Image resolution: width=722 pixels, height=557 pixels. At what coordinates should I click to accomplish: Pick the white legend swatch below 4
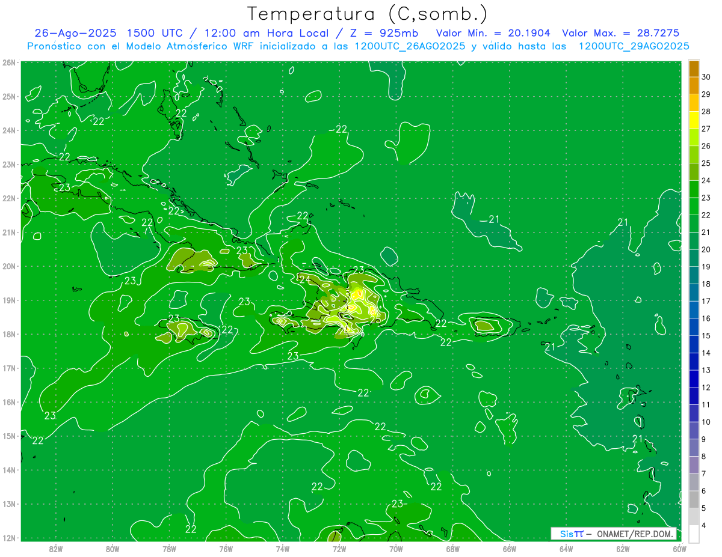tap(694, 534)
